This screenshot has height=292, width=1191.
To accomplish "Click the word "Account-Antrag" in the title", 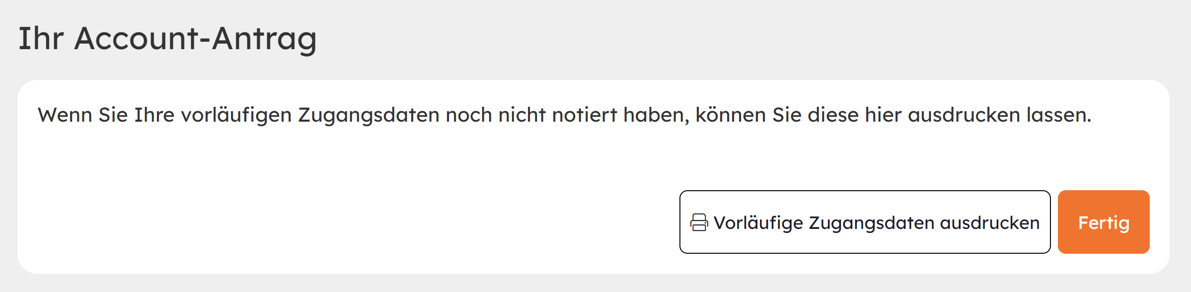I will pyautogui.click(x=195, y=39).
